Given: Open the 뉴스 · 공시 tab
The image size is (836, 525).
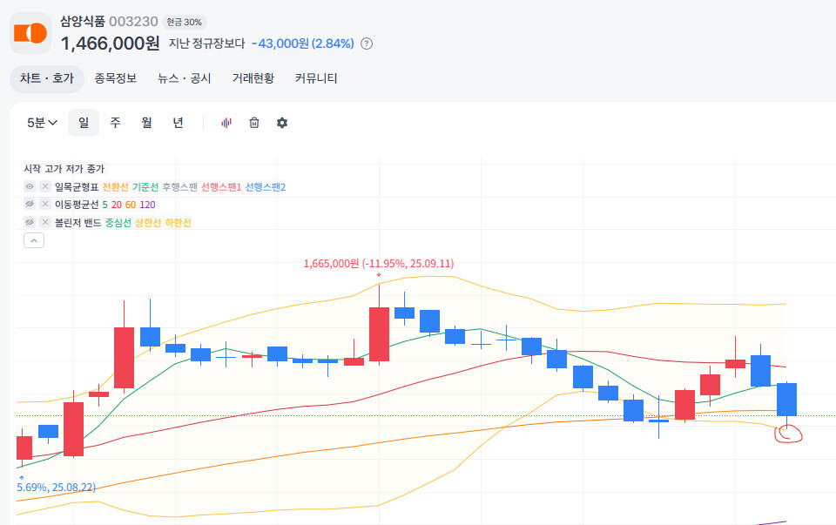Looking at the screenshot, I should 184,78.
